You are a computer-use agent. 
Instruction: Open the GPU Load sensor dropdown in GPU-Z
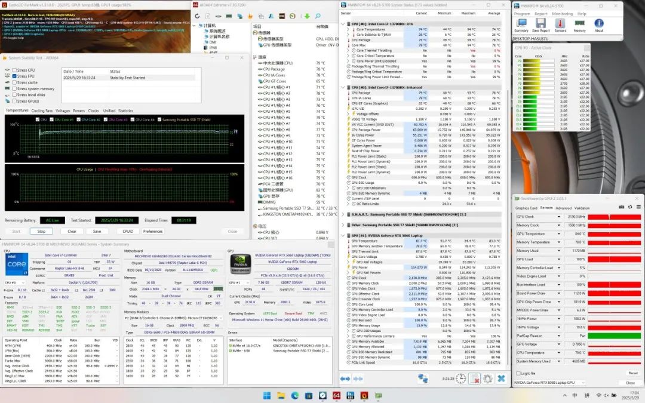pyautogui.click(x=559, y=259)
